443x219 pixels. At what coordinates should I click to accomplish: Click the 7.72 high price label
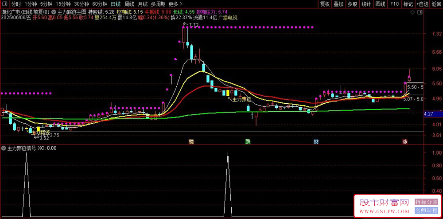[x=194, y=25]
